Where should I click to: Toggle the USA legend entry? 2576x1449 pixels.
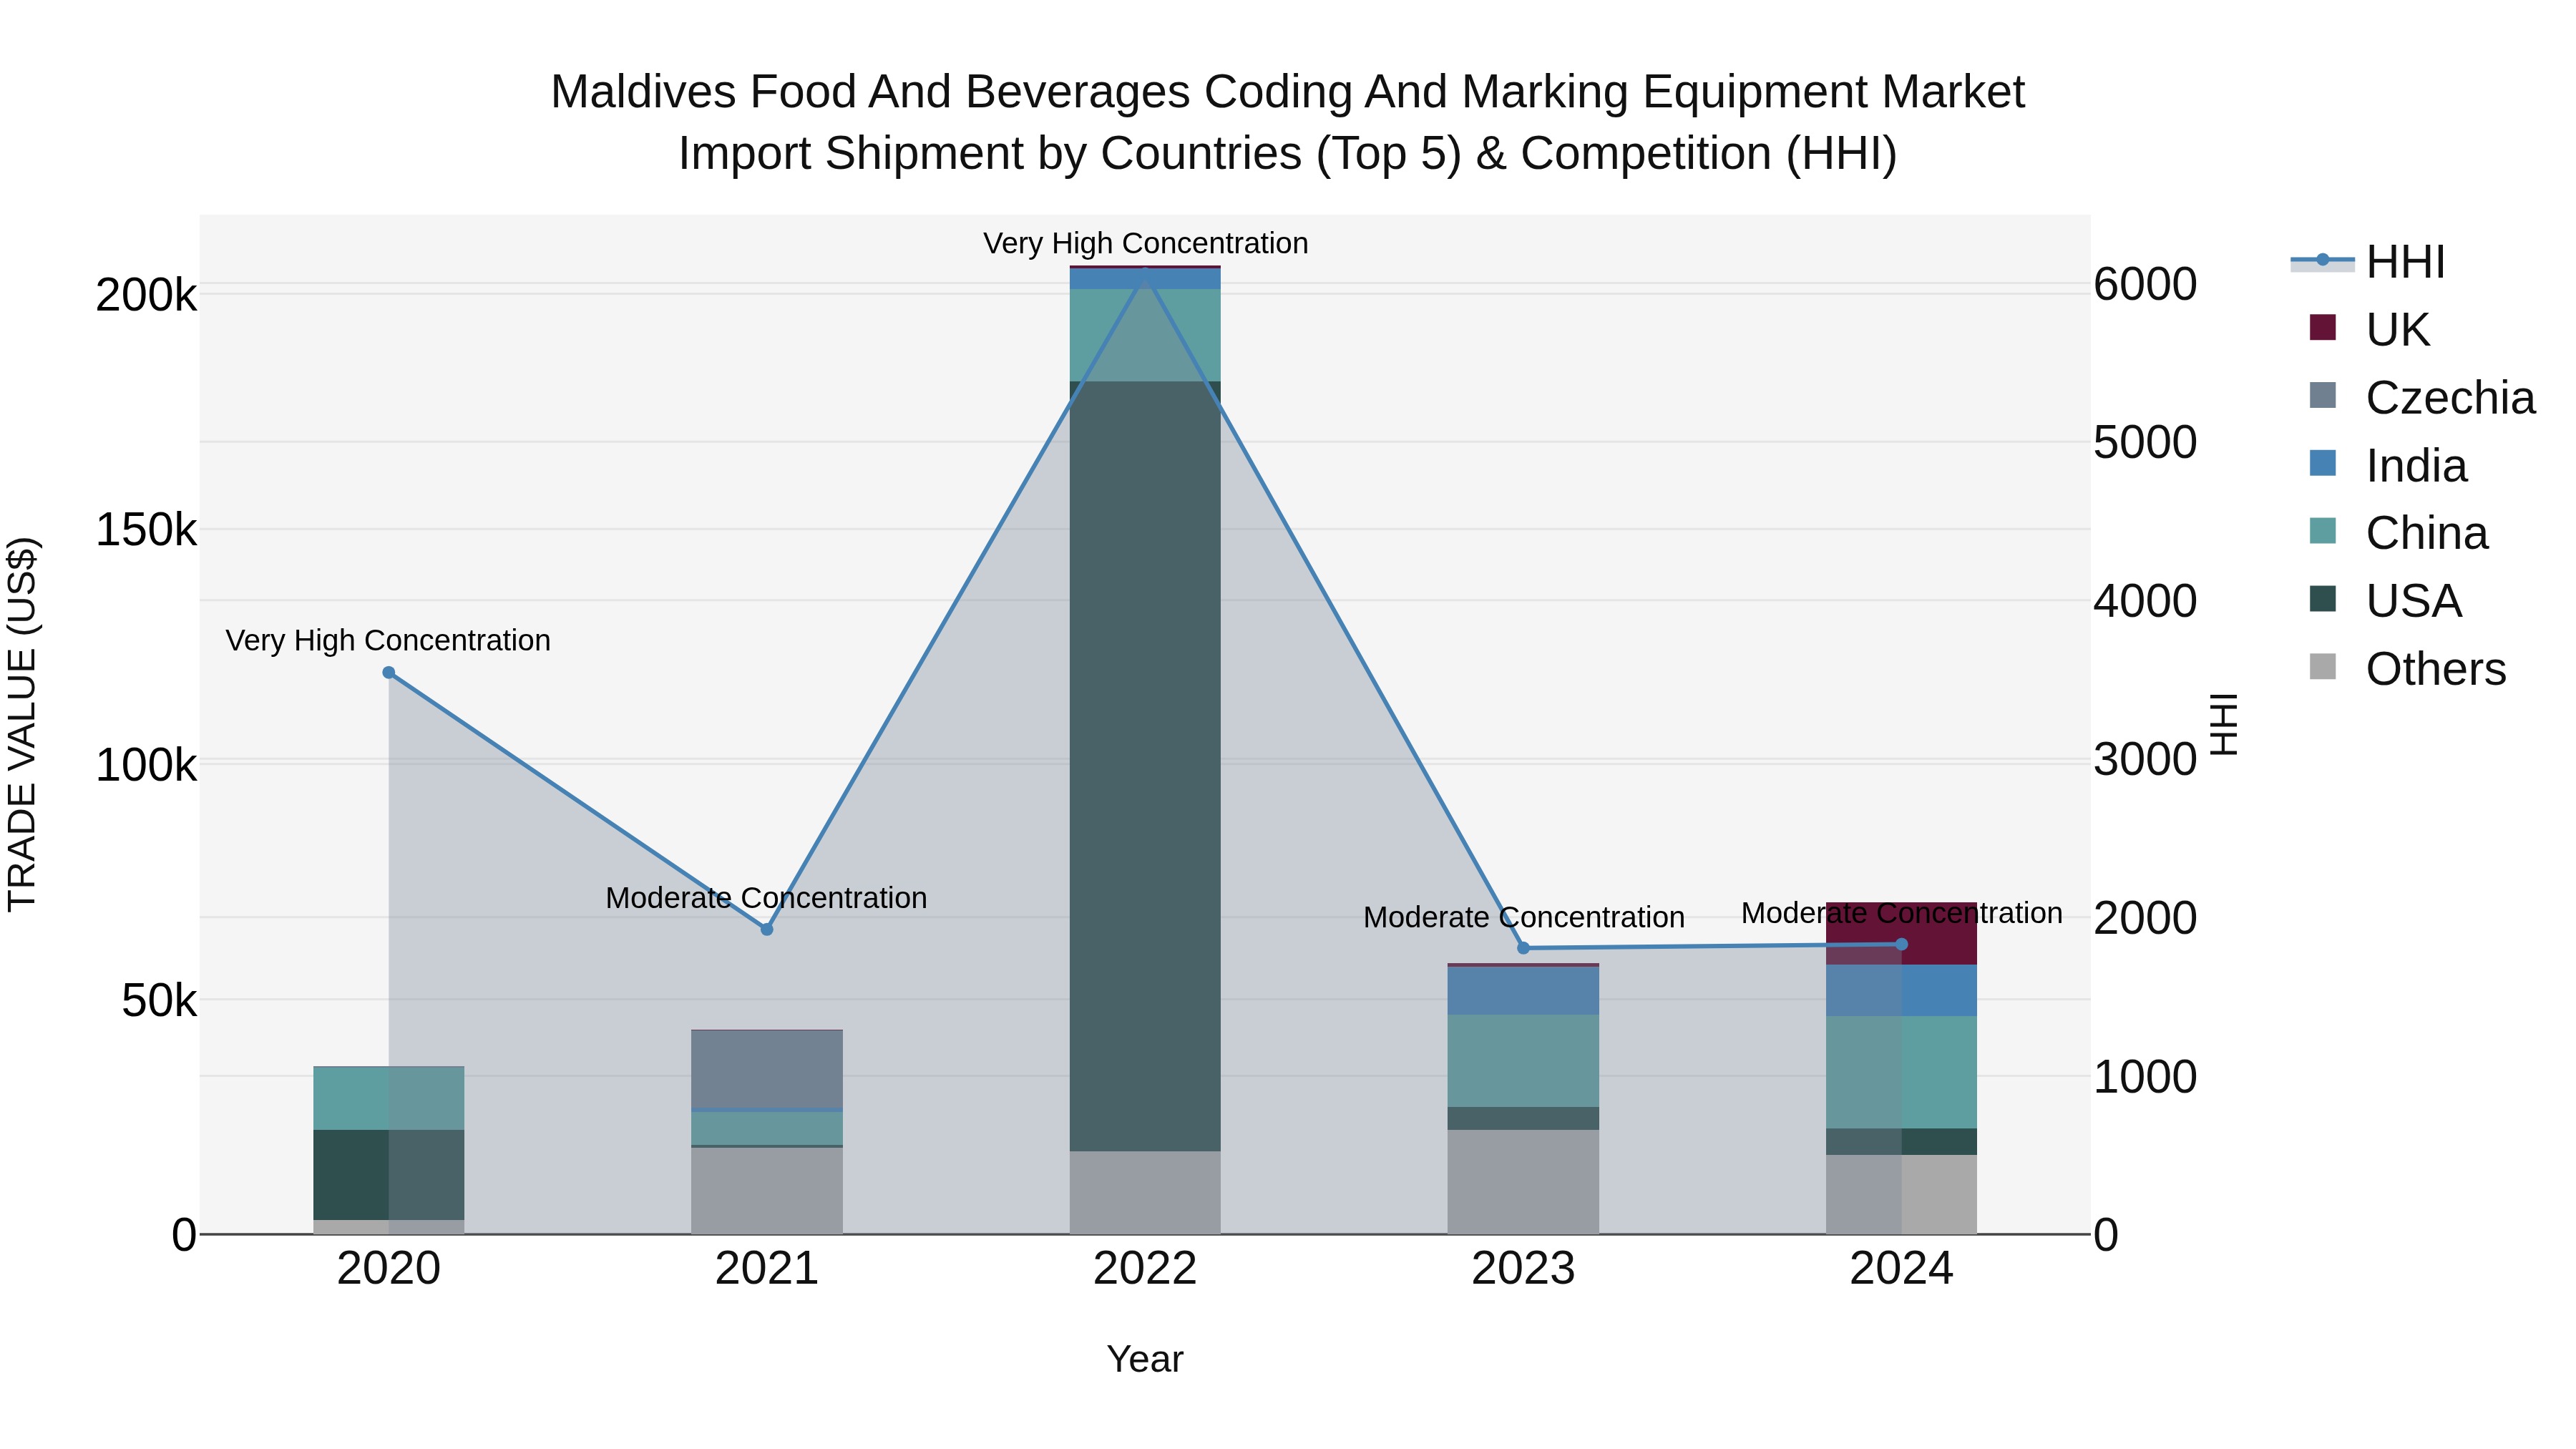click(2385, 600)
